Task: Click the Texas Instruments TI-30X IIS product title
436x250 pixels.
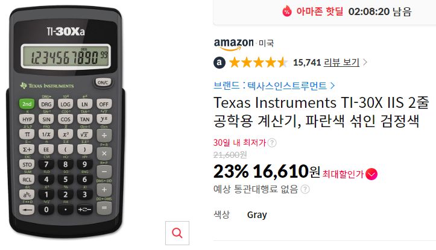Action: click(321, 111)
